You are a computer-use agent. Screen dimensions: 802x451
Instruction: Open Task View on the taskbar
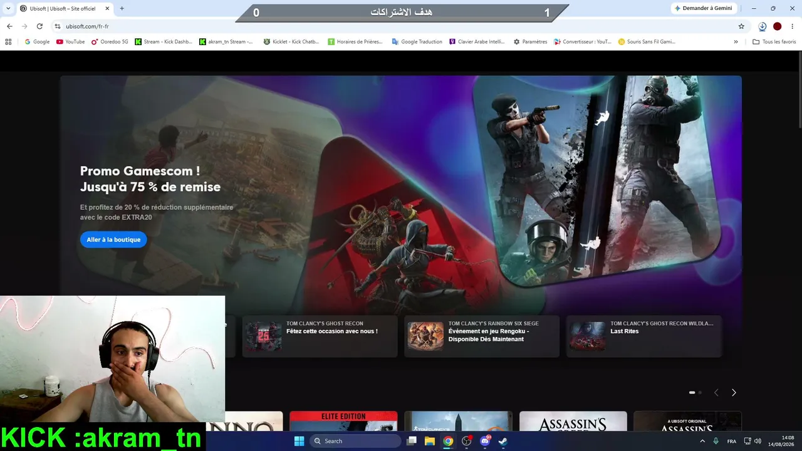coord(412,441)
